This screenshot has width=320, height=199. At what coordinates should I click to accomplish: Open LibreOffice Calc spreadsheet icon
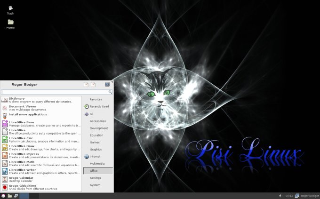click(x=5, y=140)
